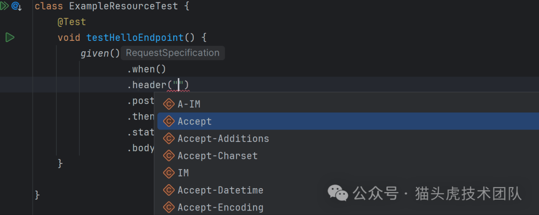Image resolution: width=539 pixels, height=215 pixels.
Task: Click the @ related-item gutter icon
Action: [16, 6]
